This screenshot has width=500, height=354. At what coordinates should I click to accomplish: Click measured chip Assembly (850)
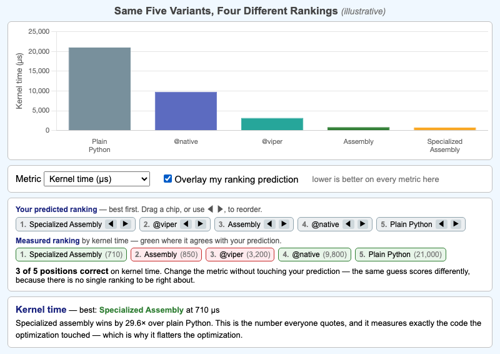tap(166, 255)
